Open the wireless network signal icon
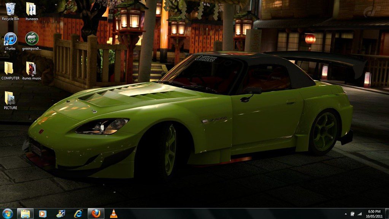Viewport: 389px width, 219px height. tap(359, 214)
